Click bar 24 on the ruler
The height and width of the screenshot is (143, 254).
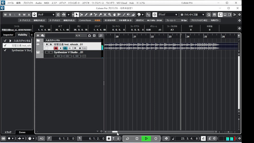(188, 37)
